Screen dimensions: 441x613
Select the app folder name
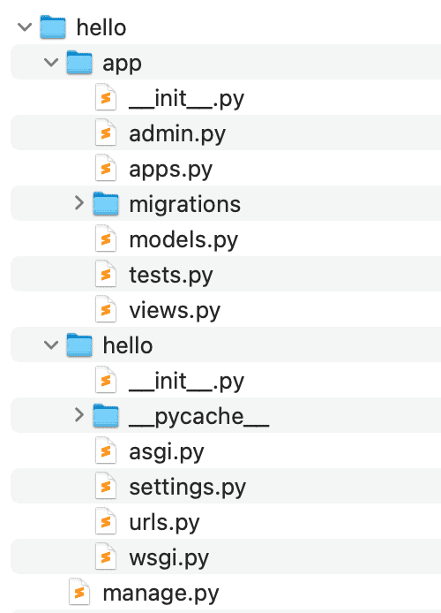[122, 64]
